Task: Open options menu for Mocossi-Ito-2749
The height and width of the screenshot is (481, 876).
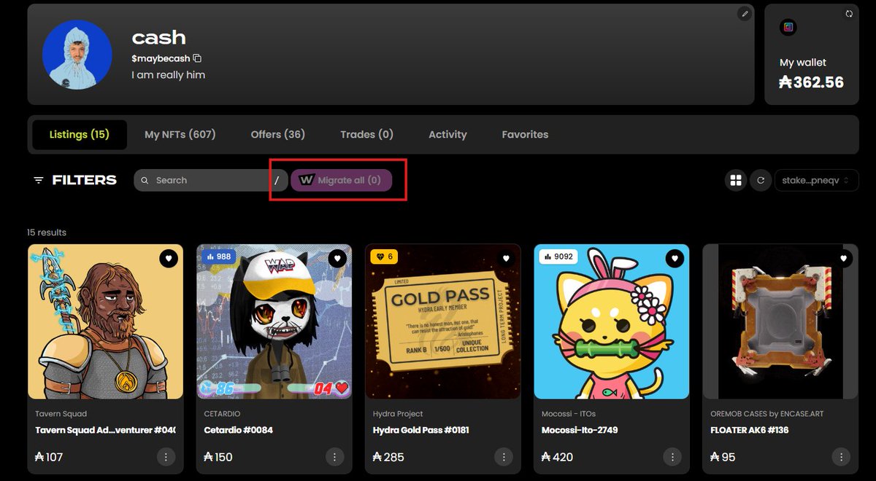Action: [672, 457]
